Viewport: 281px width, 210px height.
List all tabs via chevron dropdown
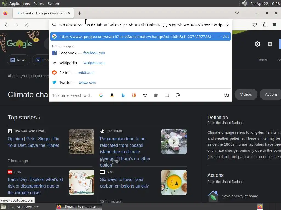(237, 13)
